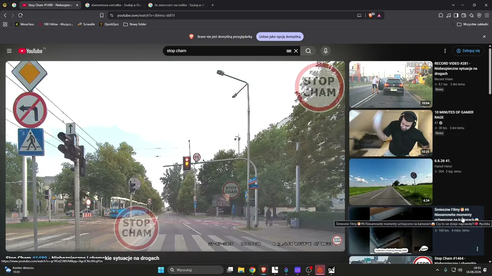This screenshot has height=276, width=492.
Task: Start voice search with microphone
Action: tap(326, 51)
